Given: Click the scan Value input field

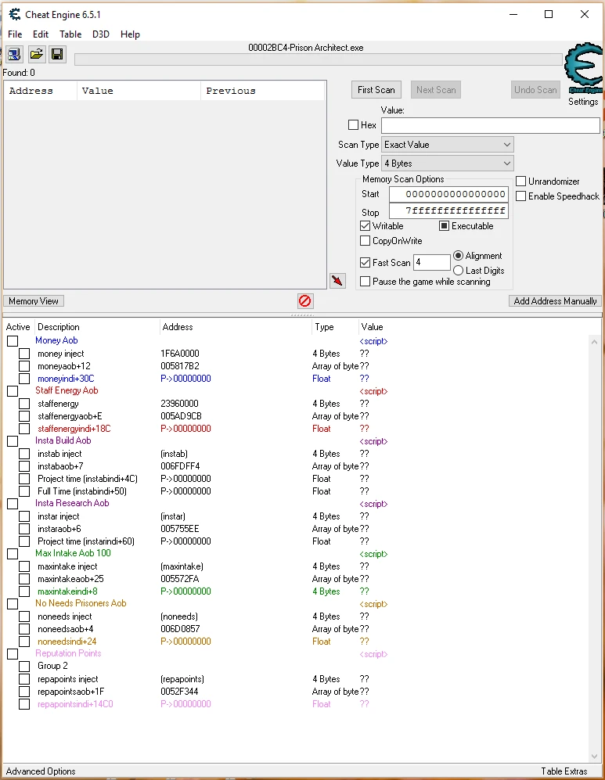Looking at the screenshot, I should tap(491, 125).
